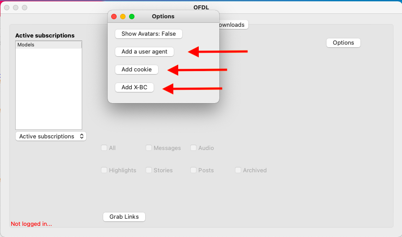Tick the Audio checkbox
The height and width of the screenshot is (237, 402).
point(193,148)
